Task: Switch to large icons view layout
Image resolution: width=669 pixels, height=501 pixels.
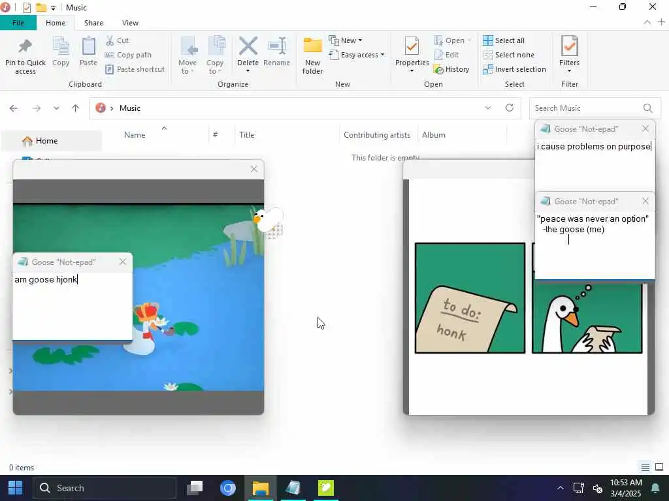Action: pyautogui.click(x=659, y=467)
